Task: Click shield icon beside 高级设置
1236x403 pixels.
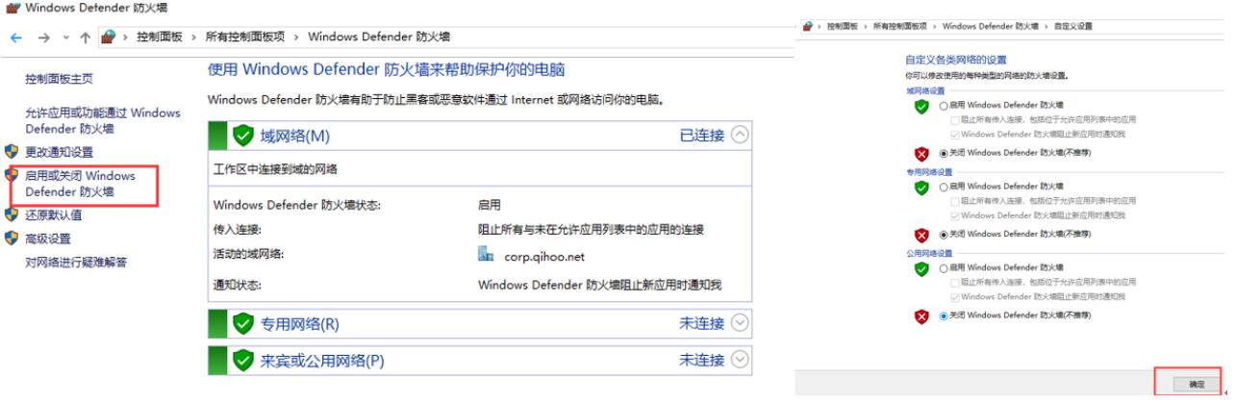Action: (12, 238)
